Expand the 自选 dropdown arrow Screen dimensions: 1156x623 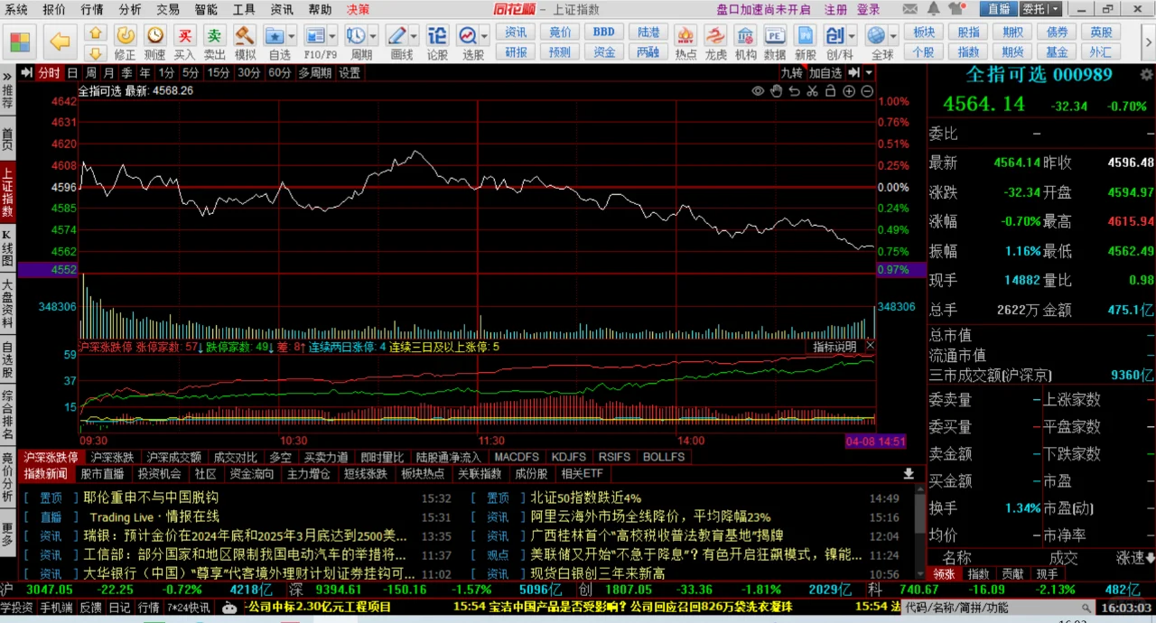293,36
